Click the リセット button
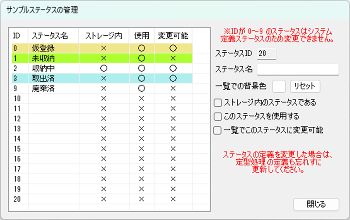 305,86
